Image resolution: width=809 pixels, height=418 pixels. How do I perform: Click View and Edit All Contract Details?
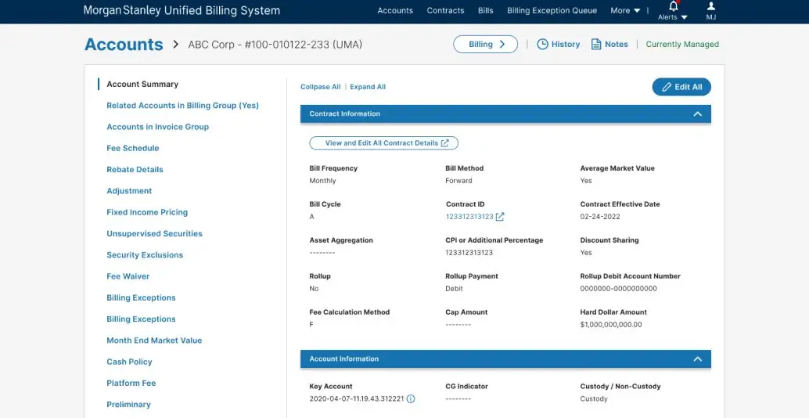click(384, 143)
